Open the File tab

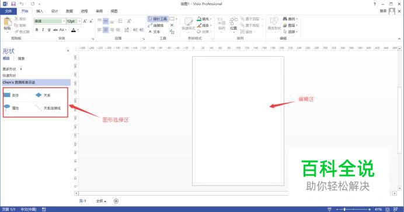[8, 11]
